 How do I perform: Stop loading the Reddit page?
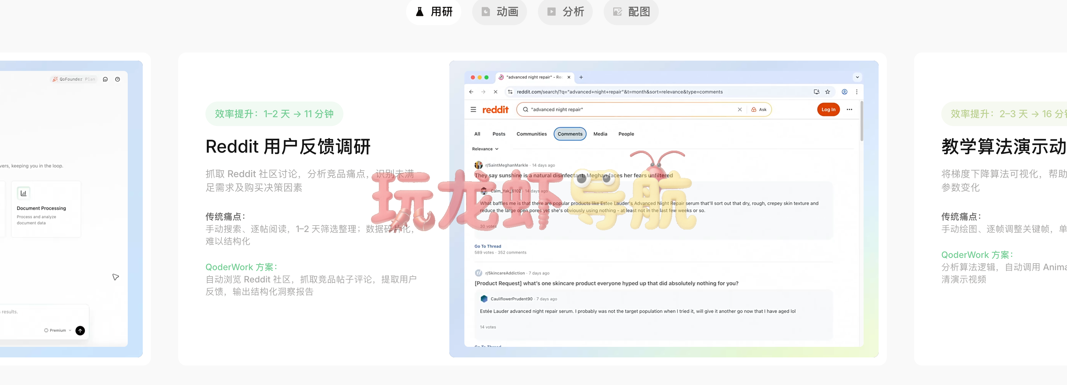coord(495,92)
